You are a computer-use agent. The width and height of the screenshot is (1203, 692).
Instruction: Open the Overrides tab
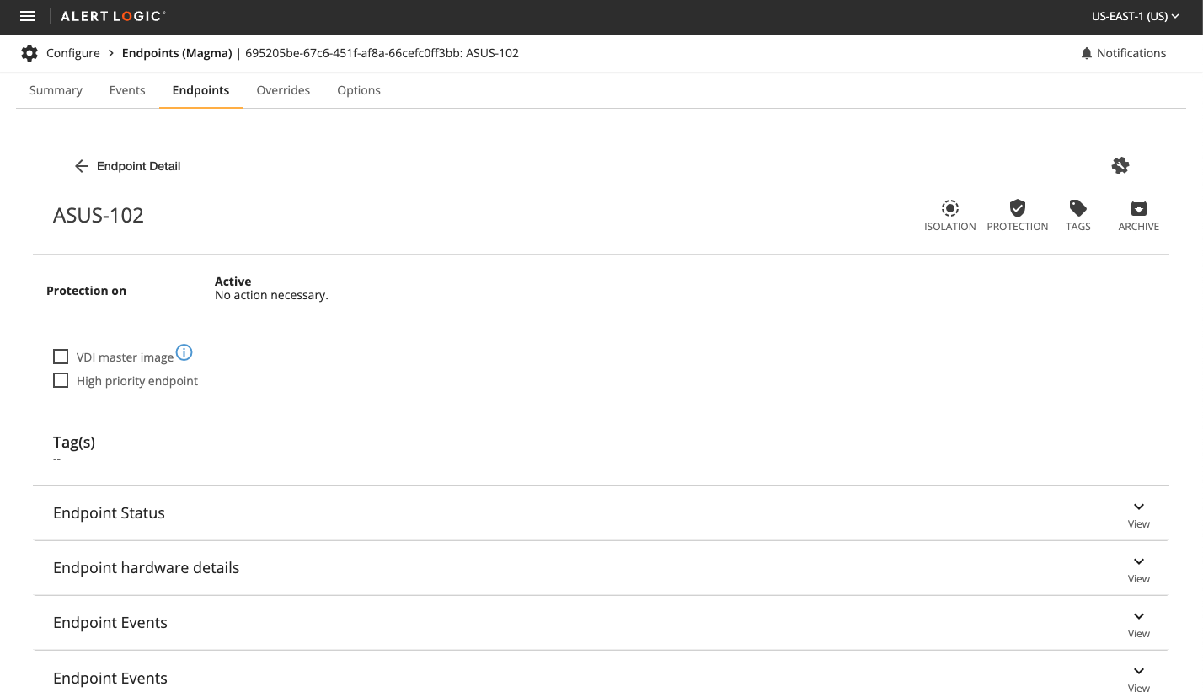coord(283,90)
